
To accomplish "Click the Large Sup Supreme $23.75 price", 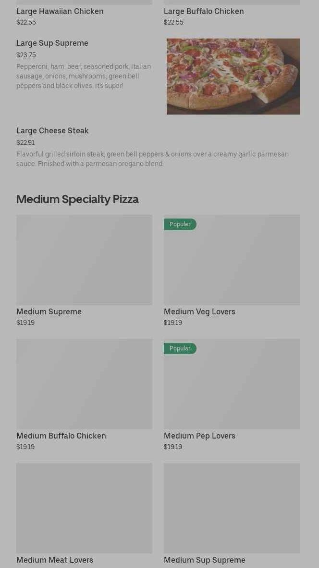I will pos(26,55).
